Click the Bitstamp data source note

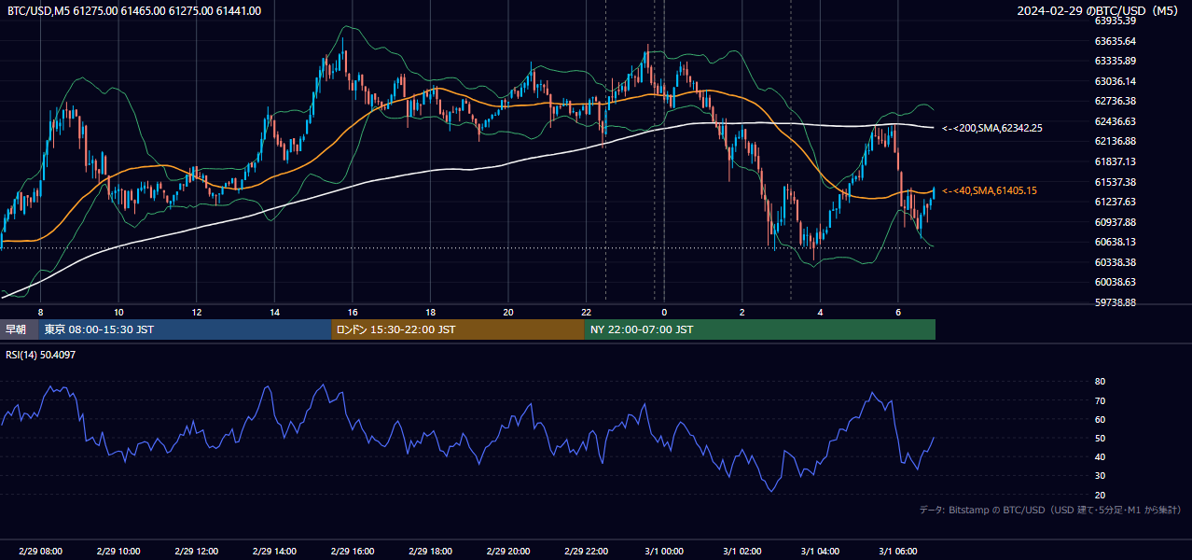pos(1050,510)
